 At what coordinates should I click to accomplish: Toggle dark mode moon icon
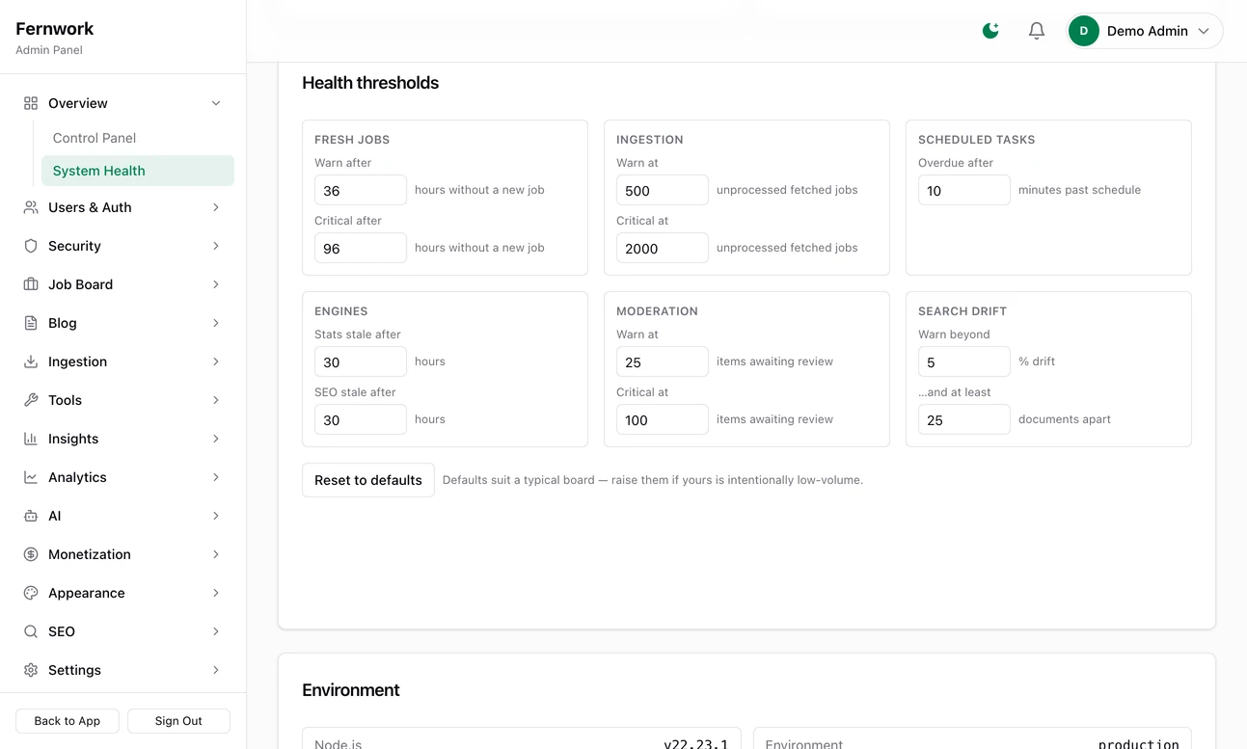click(x=990, y=31)
